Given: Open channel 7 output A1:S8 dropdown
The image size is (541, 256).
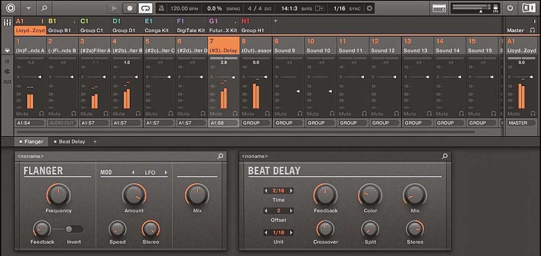Looking at the screenshot, I should tap(224, 123).
